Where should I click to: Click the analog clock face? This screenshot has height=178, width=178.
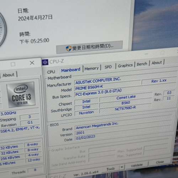2,30
